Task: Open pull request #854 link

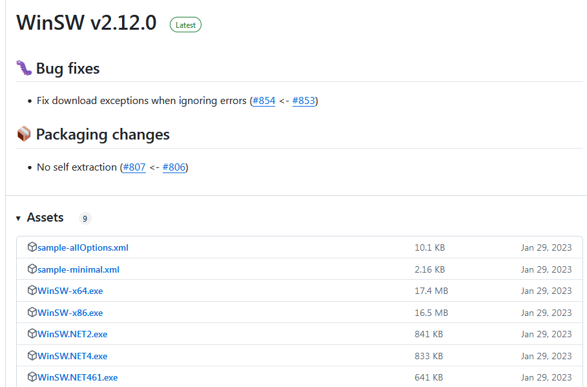Action: coord(264,101)
